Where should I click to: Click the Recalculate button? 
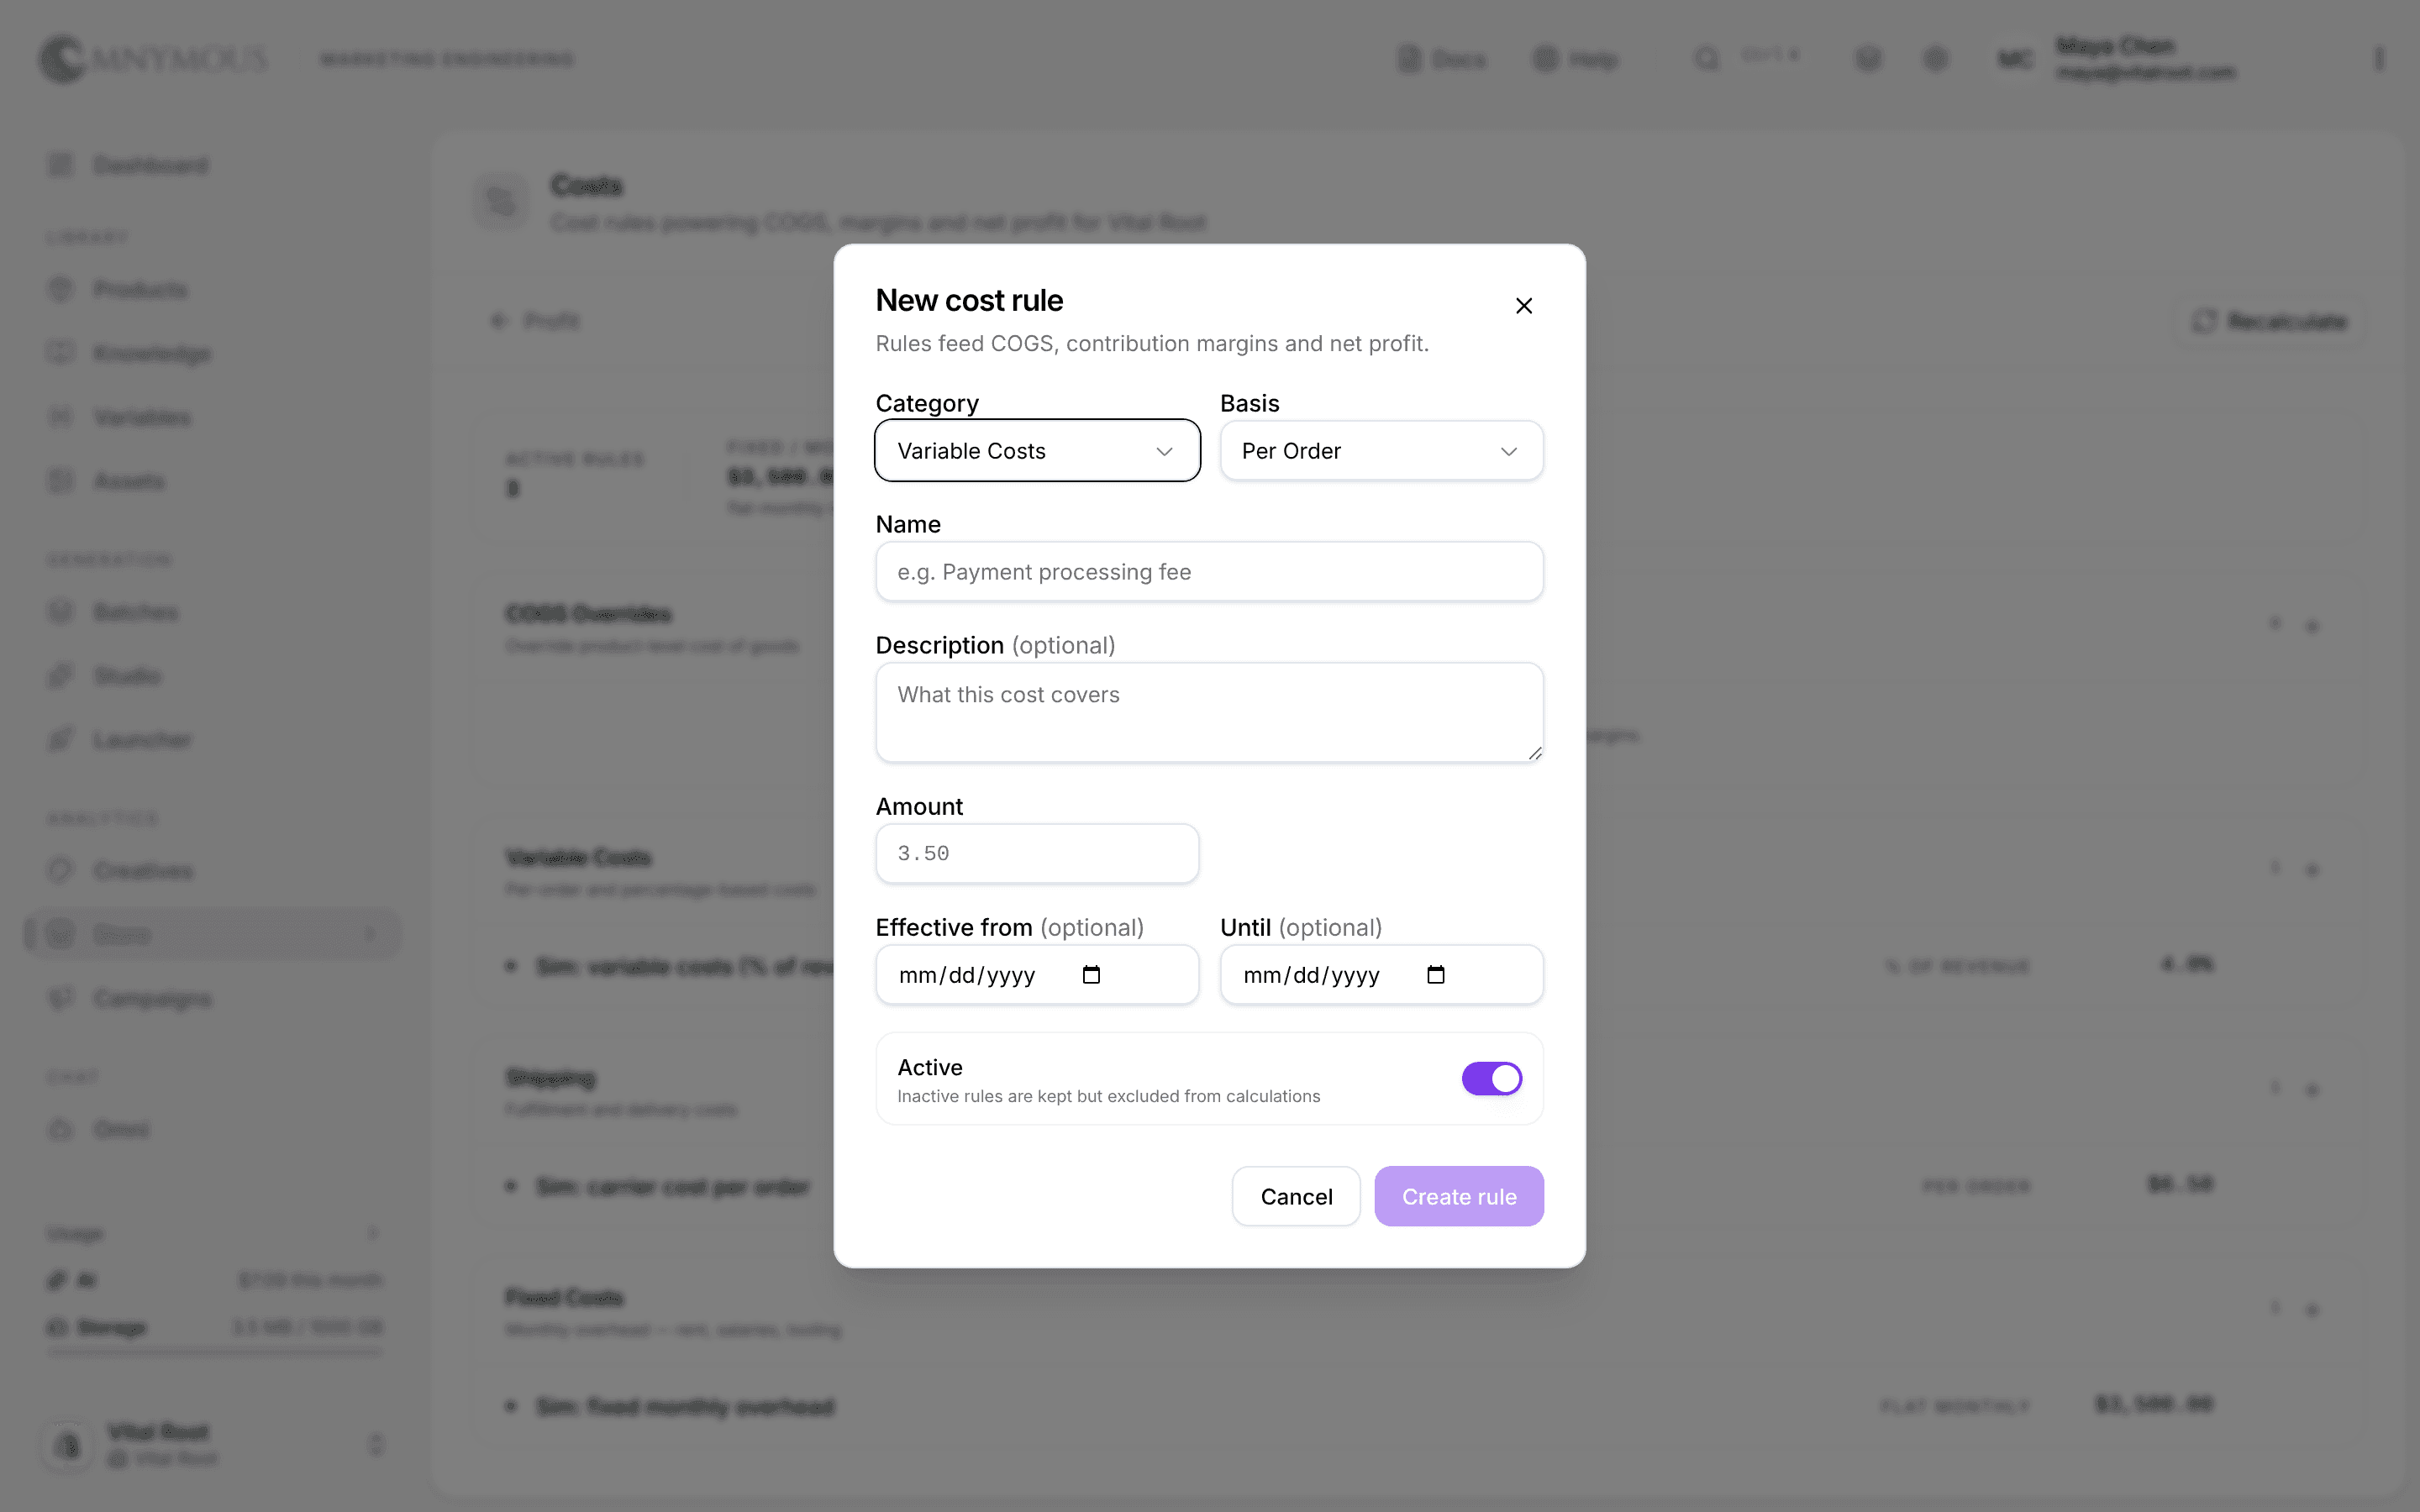2271,321
